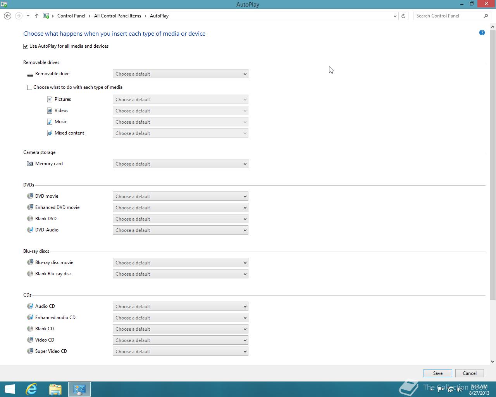496x397 pixels.
Task: Click the Music note icon
Action: pyautogui.click(x=50, y=122)
